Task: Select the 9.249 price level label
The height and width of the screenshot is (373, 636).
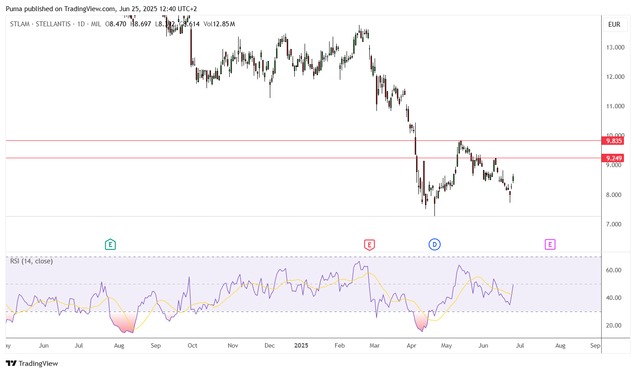Action: 612,158
